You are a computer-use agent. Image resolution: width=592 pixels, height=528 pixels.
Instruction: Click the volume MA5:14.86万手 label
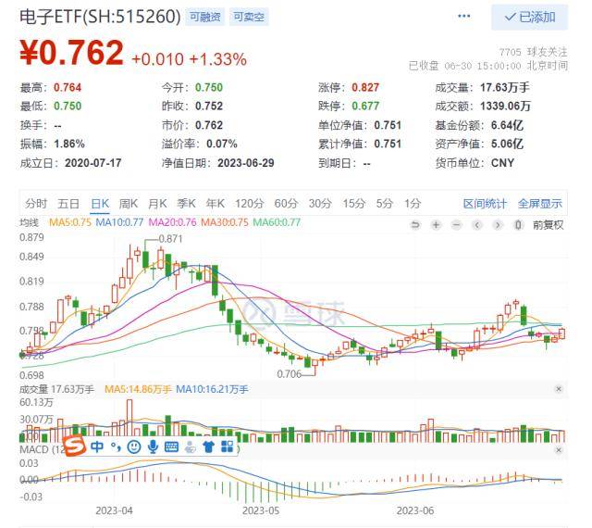click(x=138, y=389)
